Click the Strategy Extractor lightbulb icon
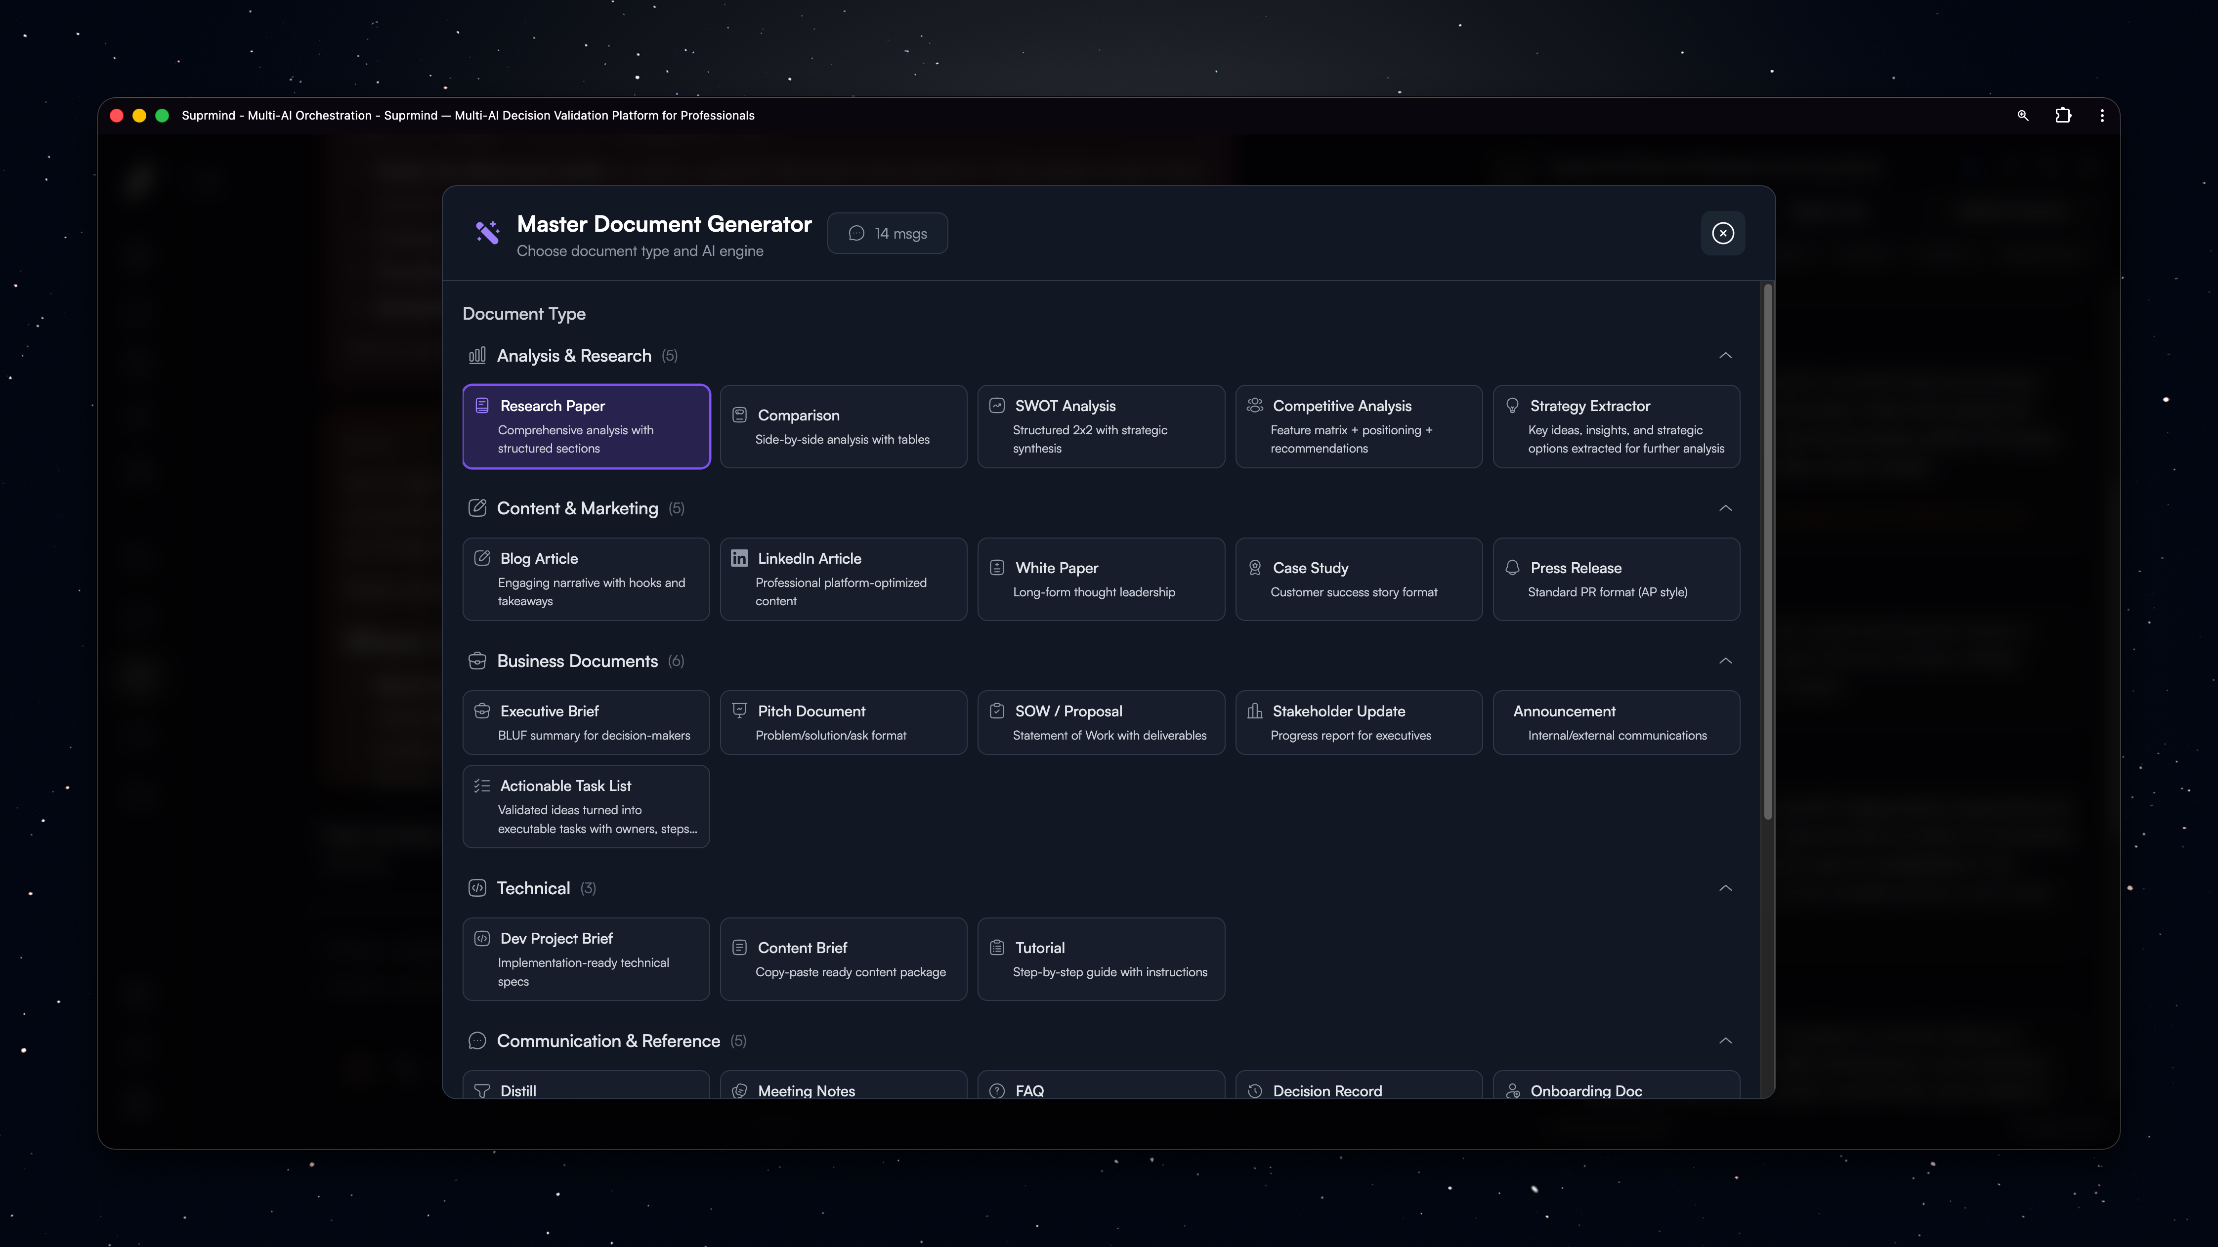 click(x=1512, y=405)
